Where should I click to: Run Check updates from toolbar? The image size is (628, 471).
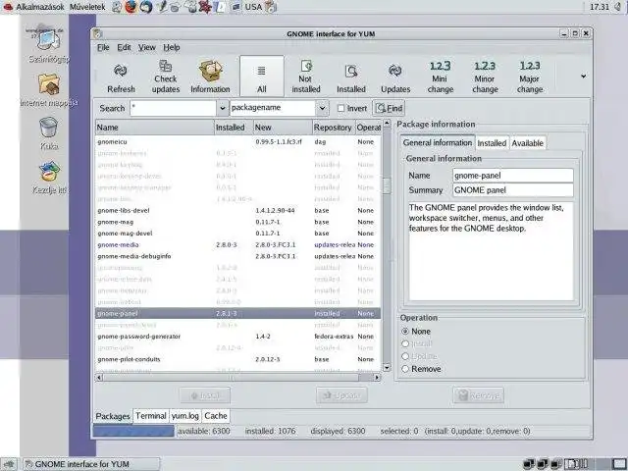(165, 77)
